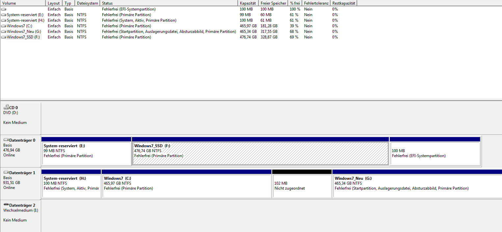Click the '328,87 GB' free space cell
The image size is (502, 232).
(269, 37)
